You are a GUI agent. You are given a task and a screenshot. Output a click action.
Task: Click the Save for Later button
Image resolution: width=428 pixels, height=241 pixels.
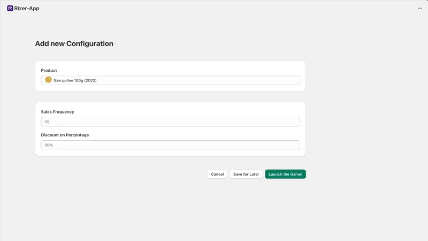coord(246,174)
